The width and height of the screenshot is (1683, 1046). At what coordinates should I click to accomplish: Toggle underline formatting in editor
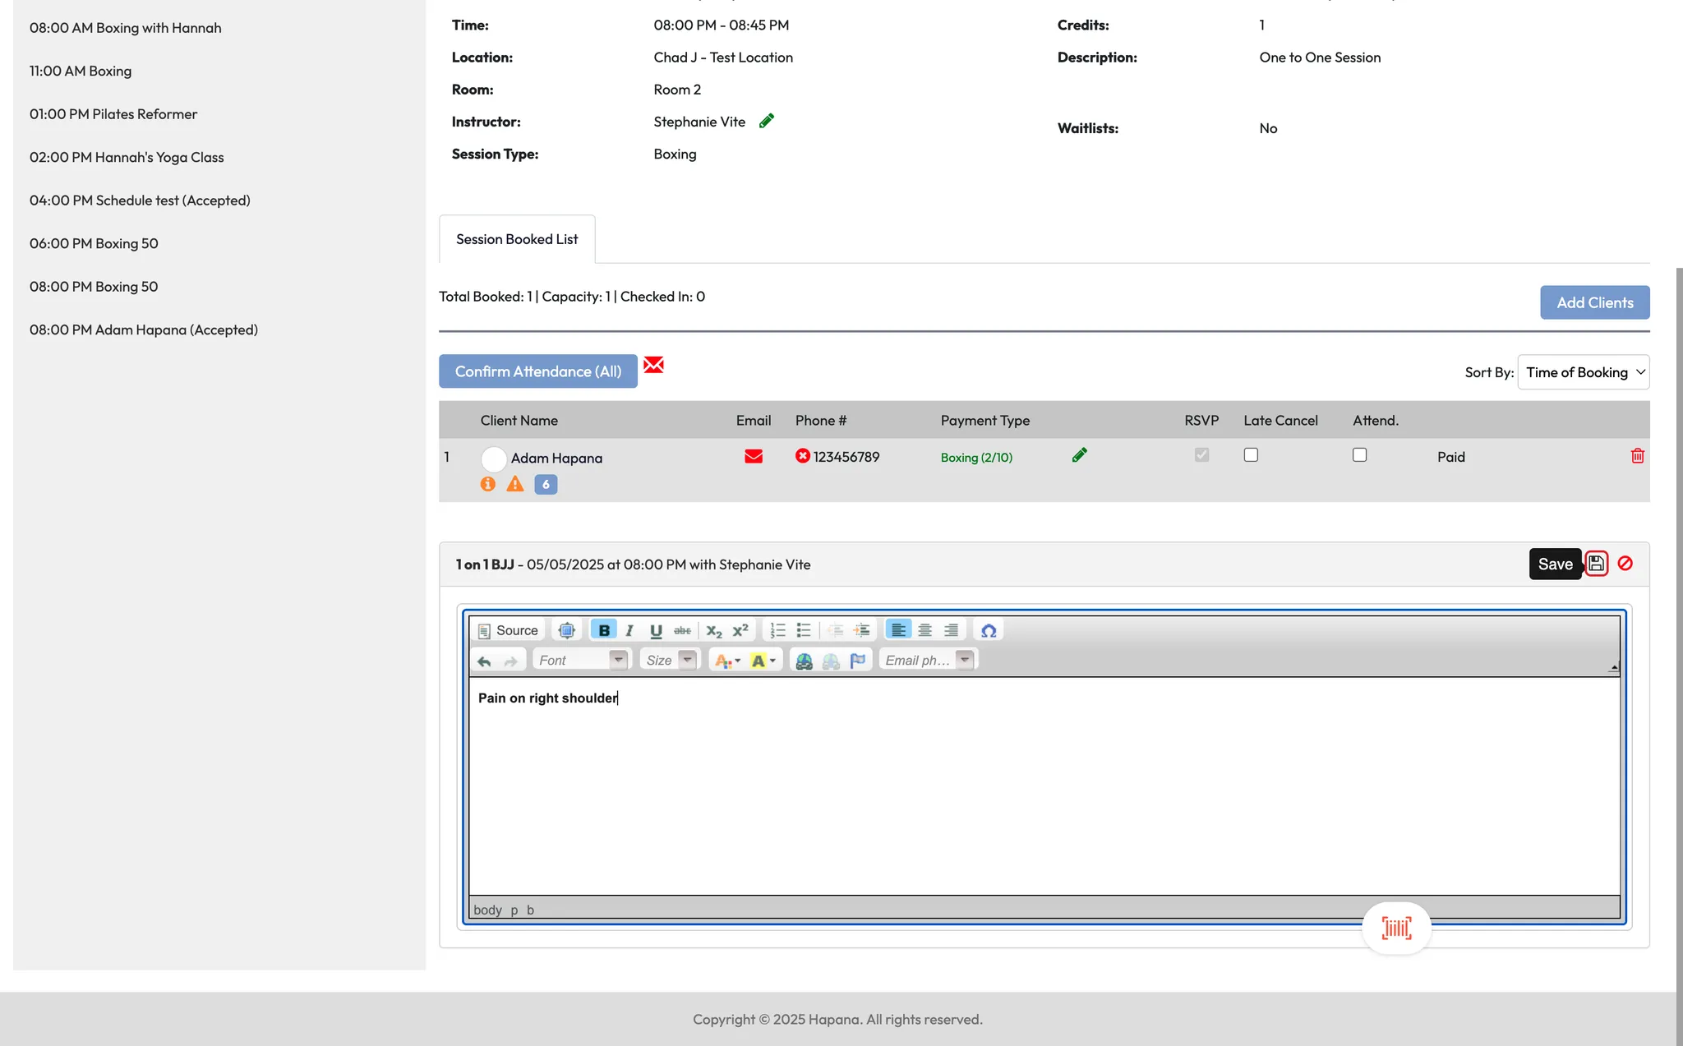(x=656, y=630)
